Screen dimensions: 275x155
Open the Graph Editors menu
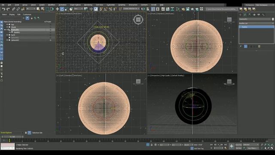(x=75, y=5)
